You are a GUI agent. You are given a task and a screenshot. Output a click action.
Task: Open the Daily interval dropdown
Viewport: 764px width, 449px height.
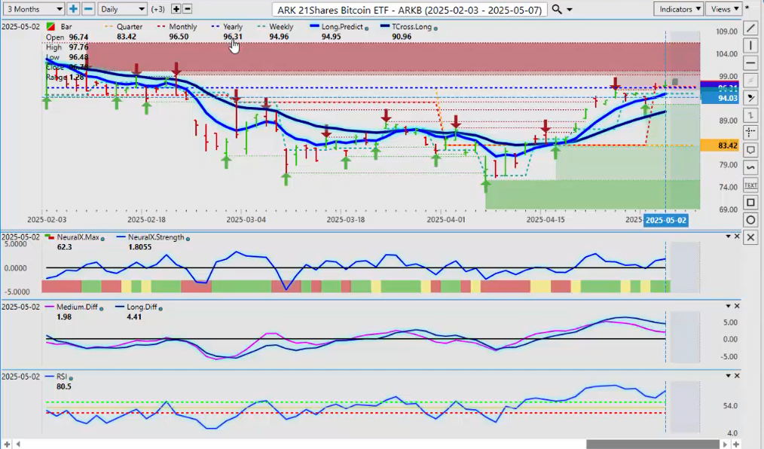[x=122, y=9]
